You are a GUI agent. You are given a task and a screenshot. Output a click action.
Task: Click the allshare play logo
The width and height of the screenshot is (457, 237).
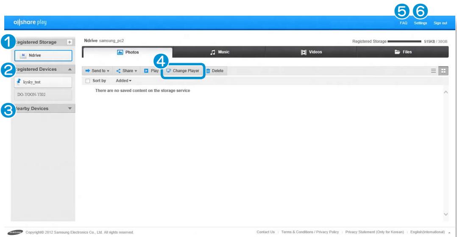click(30, 22)
